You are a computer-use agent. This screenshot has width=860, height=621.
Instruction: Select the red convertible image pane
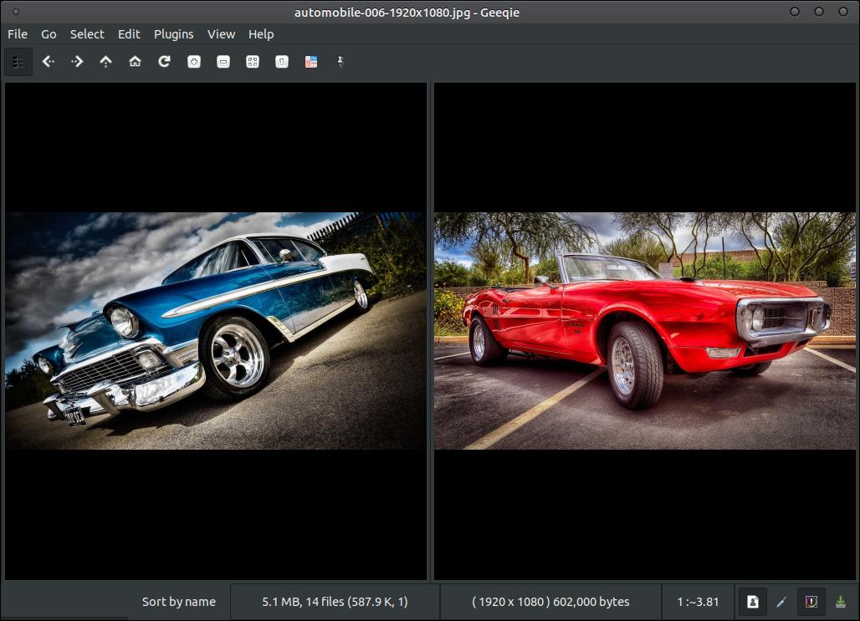tap(644, 331)
